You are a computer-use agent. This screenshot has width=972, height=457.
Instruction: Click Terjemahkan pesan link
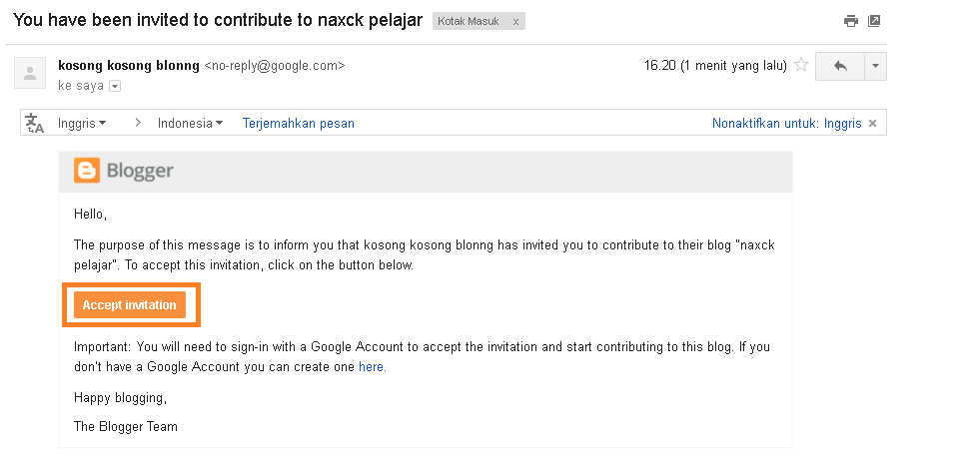point(298,123)
